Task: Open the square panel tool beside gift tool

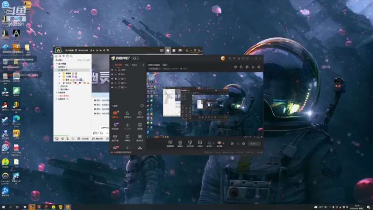Action: pyautogui.click(x=139, y=137)
